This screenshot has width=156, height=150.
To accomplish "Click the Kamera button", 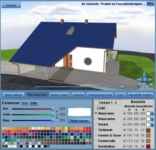I will point(78,95).
